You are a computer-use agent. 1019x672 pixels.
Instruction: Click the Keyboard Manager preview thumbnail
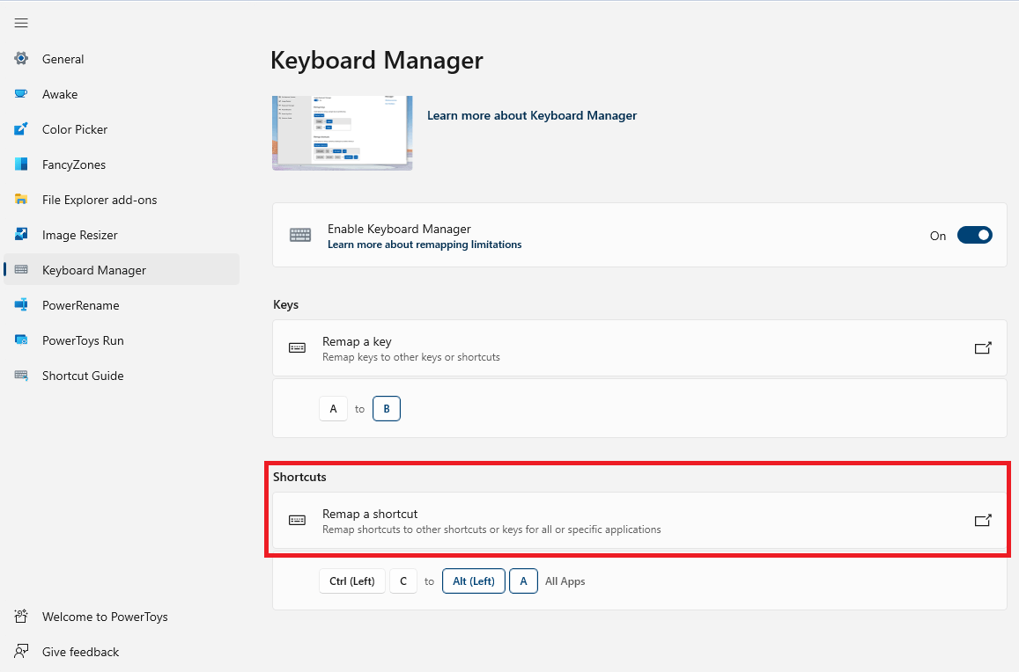342,133
